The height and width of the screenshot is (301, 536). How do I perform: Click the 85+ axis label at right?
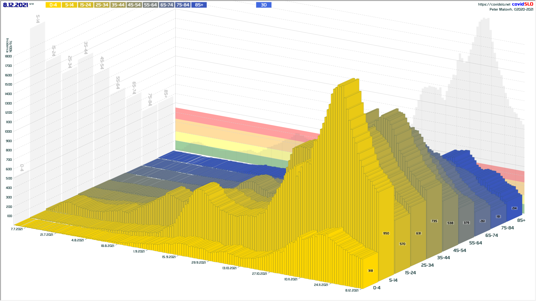click(x=521, y=220)
